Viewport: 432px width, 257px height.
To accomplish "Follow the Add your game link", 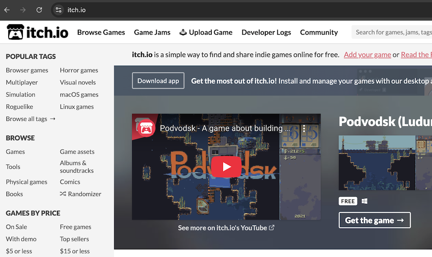I will pos(367,54).
